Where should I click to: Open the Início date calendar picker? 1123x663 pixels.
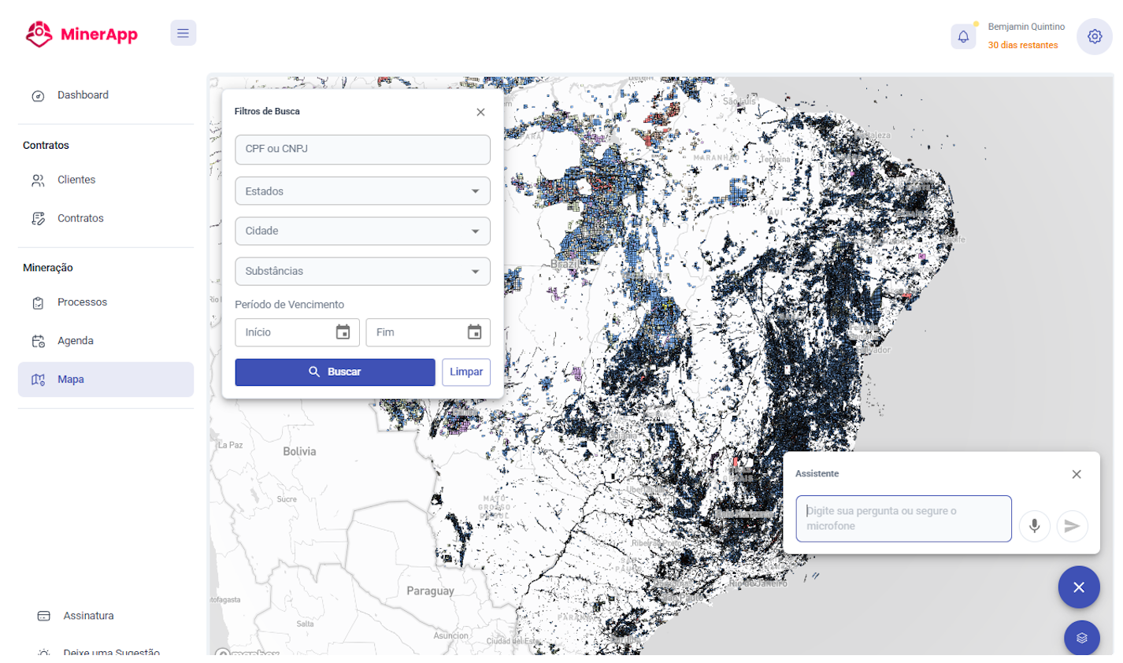coord(343,332)
